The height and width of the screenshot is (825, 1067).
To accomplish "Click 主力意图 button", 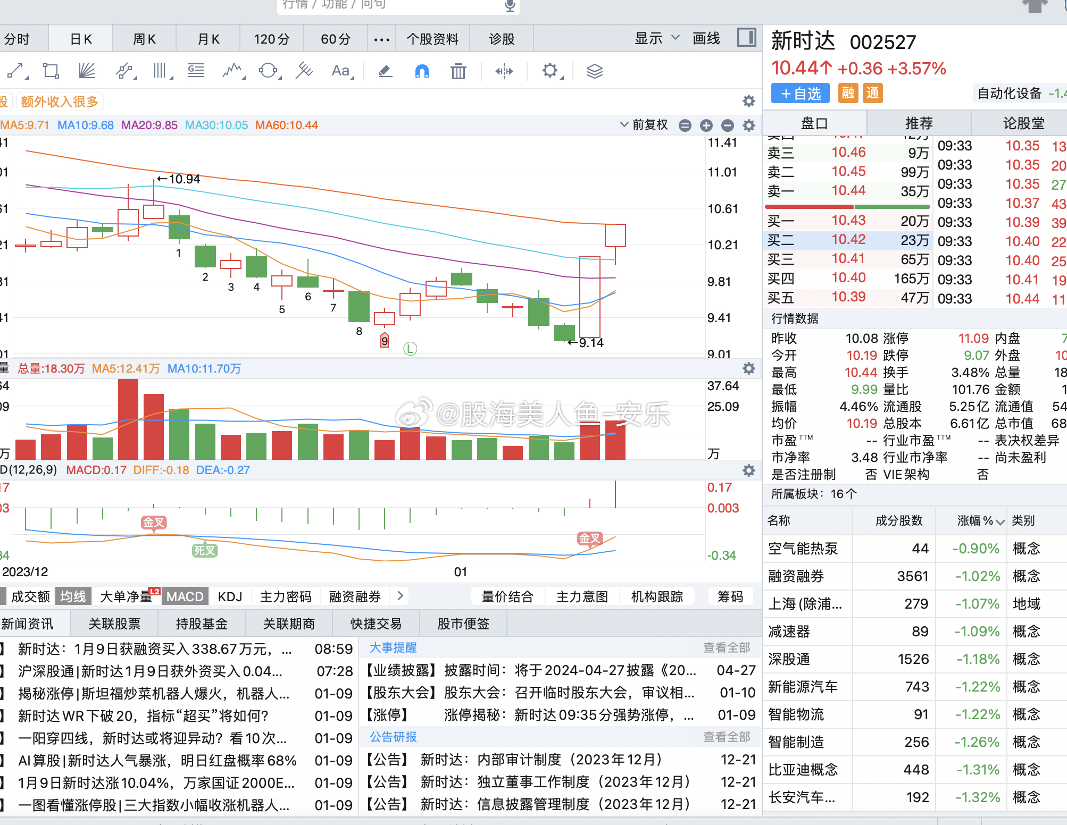I will [582, 596].
